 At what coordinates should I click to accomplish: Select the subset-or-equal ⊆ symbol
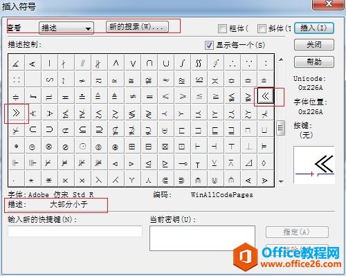click(82, 129)
